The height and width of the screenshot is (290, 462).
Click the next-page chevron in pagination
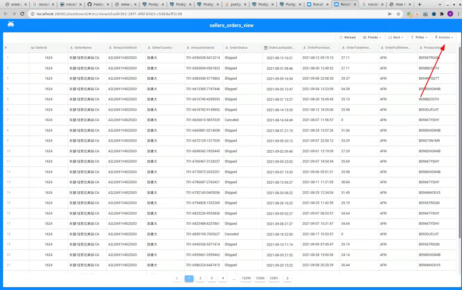coord(287,278)
